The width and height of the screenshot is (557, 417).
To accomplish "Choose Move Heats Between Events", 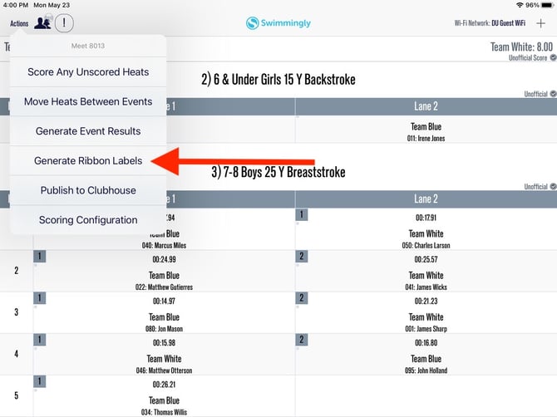I will 88,101.
